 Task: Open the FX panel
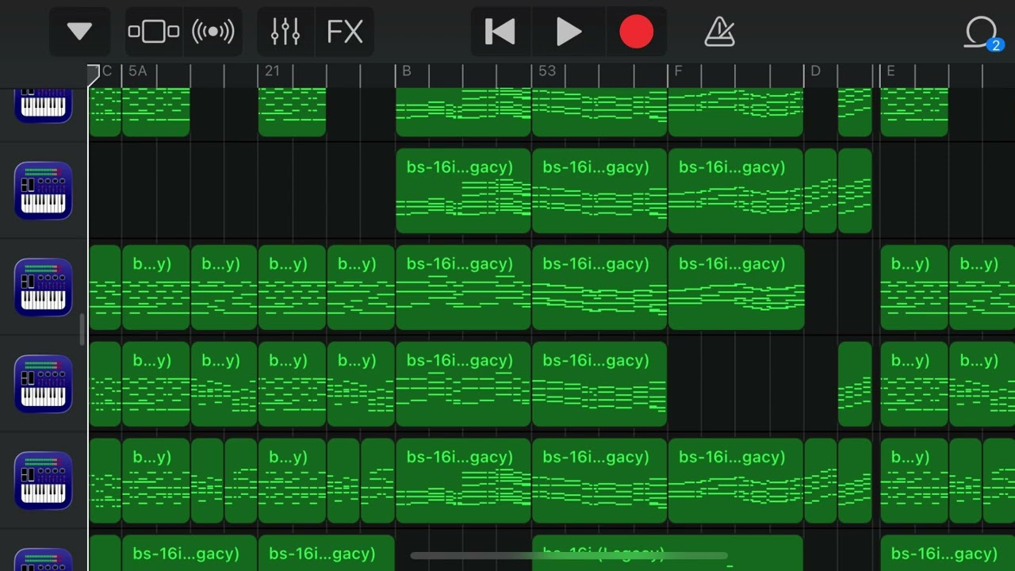click(x=345, y=32)
